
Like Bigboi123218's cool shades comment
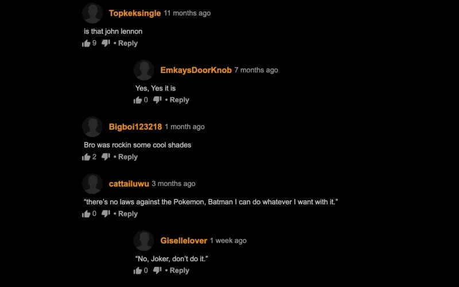(86, 157)
